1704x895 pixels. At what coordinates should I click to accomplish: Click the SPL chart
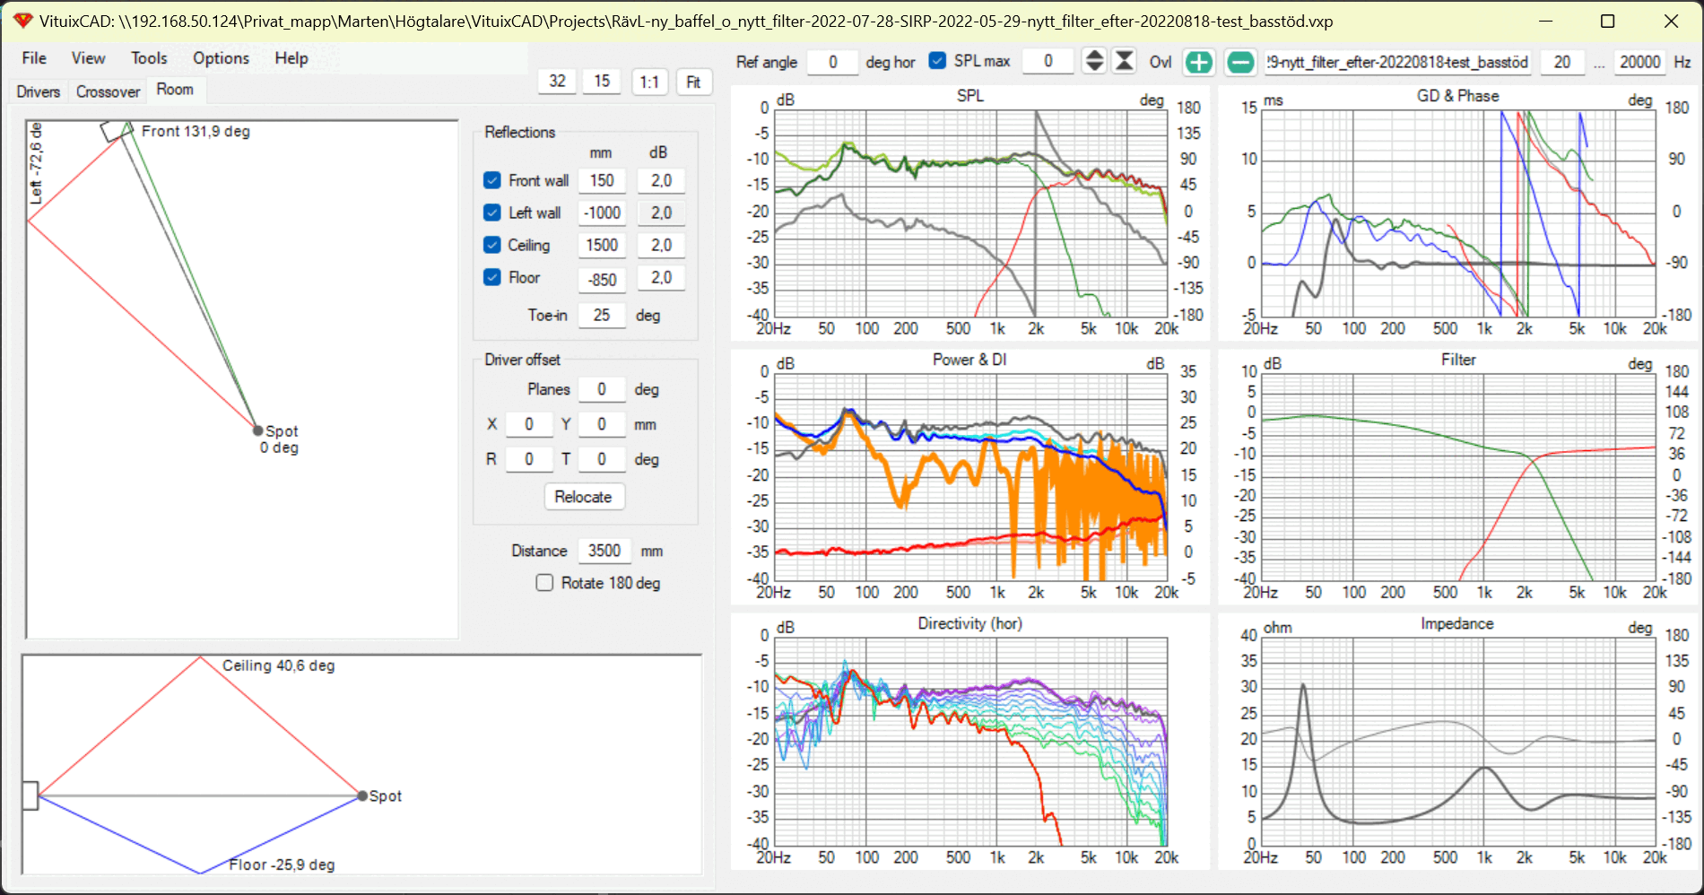(x=970, y=213)
